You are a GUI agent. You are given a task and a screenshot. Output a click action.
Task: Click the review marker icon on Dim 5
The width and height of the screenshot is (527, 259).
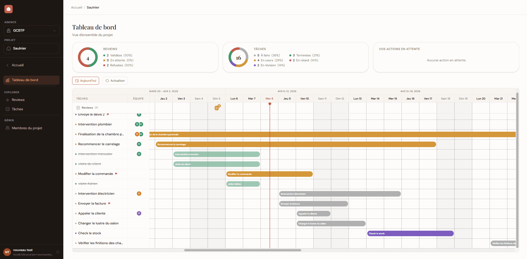217,108
